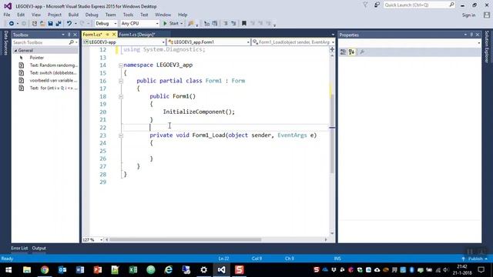Pin the Toolbox panel with the pushpin
The image size is (493, 277).
coord(69,35)
